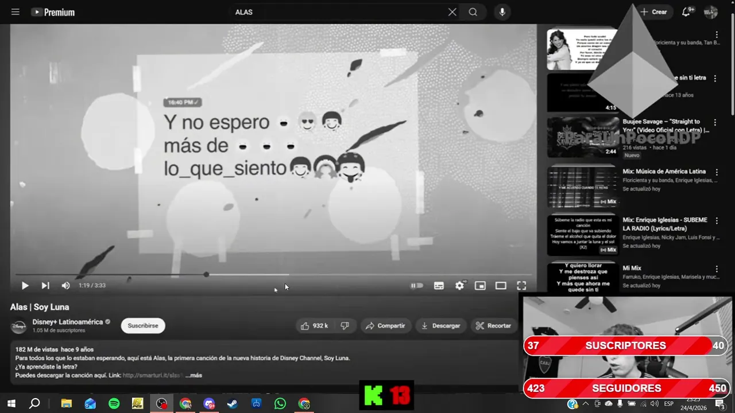Seek using the video progress bar handle
Viewport: 735px width, 413px height.
[206, 275]
